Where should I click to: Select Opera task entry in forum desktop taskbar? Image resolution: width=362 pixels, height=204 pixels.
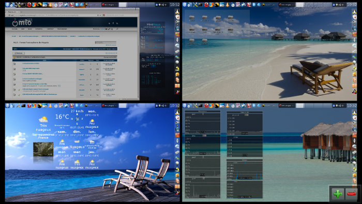[x=110, y=5]
